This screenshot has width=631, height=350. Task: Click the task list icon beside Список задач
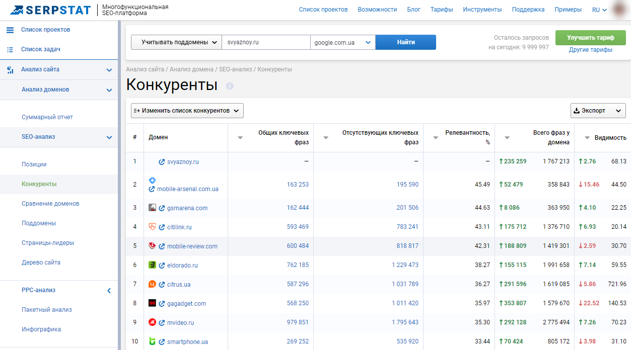(x=10, y=49)
